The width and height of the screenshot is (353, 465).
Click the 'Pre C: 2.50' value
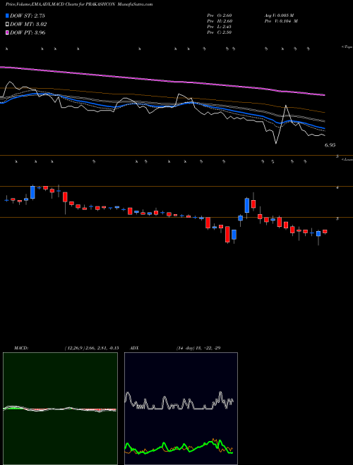(220, 32)
